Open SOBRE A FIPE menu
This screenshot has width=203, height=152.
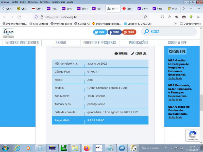pos(177,43)
